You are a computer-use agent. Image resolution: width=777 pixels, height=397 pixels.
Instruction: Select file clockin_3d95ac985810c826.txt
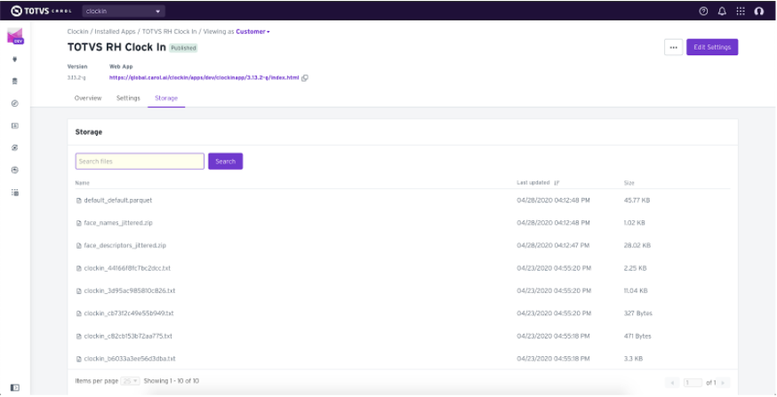click(x=129, y=290)
